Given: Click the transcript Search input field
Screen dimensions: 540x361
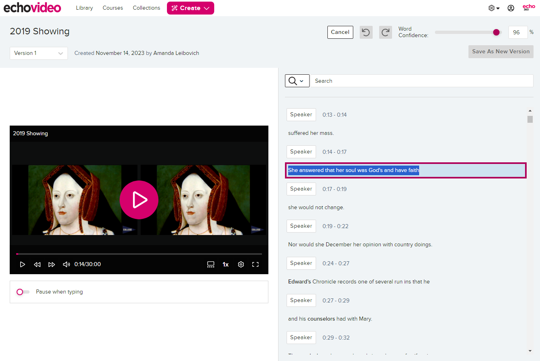Looking at the screenshot, I should click(x=422, y=81).
